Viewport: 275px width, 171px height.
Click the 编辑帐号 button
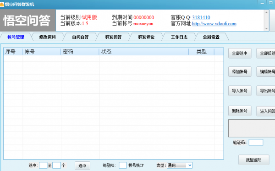(x=266, y=72)
